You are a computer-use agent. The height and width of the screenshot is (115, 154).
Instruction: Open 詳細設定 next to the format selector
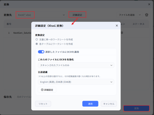(77, 15)
